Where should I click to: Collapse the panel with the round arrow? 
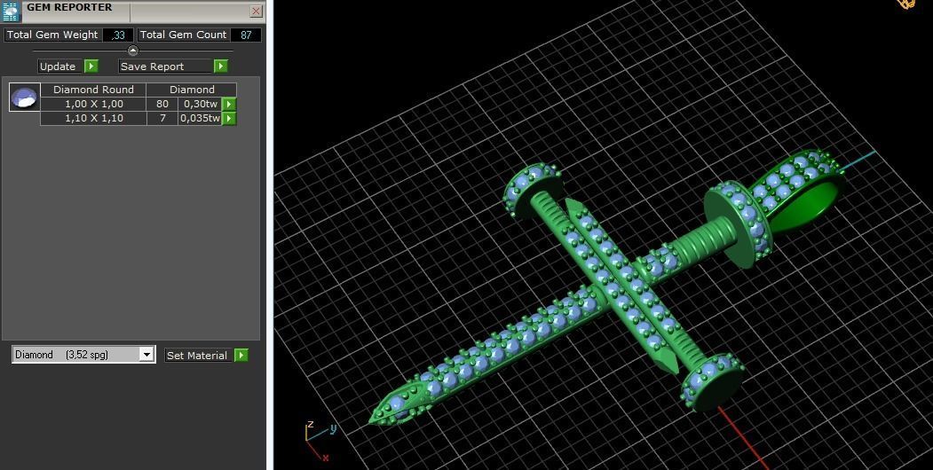132,51
